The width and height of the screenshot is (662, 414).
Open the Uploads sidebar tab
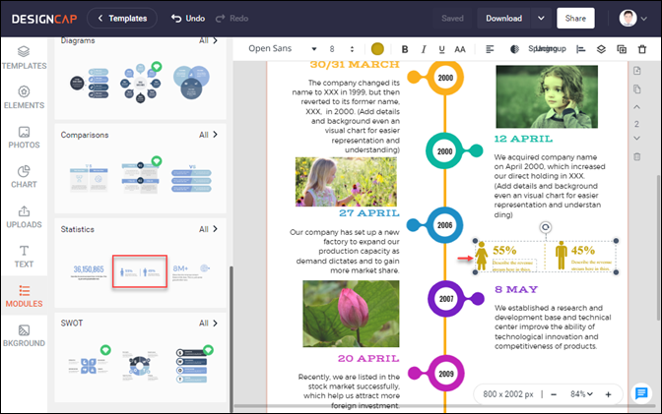click(24, 216)
